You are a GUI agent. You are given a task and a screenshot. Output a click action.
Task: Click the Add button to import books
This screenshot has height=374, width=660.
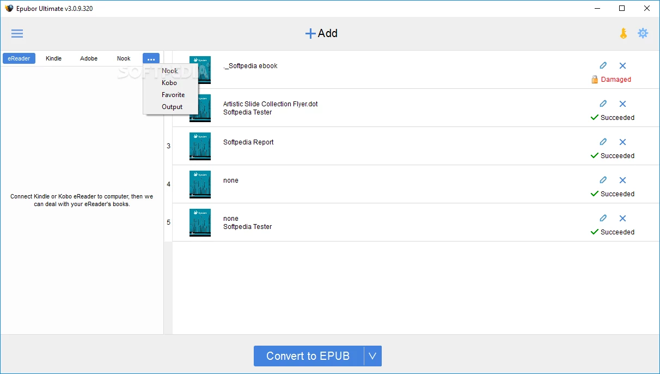[x=321, y=33]
